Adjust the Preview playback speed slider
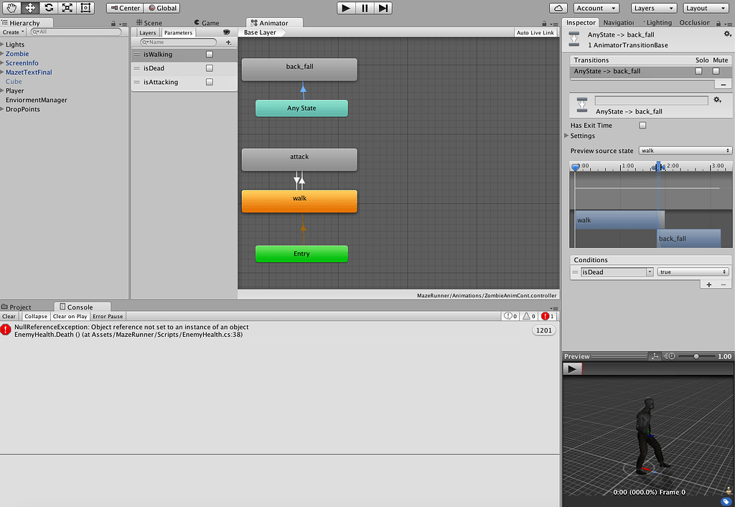This screenshot has width=735, height=507. coord(696,355)
